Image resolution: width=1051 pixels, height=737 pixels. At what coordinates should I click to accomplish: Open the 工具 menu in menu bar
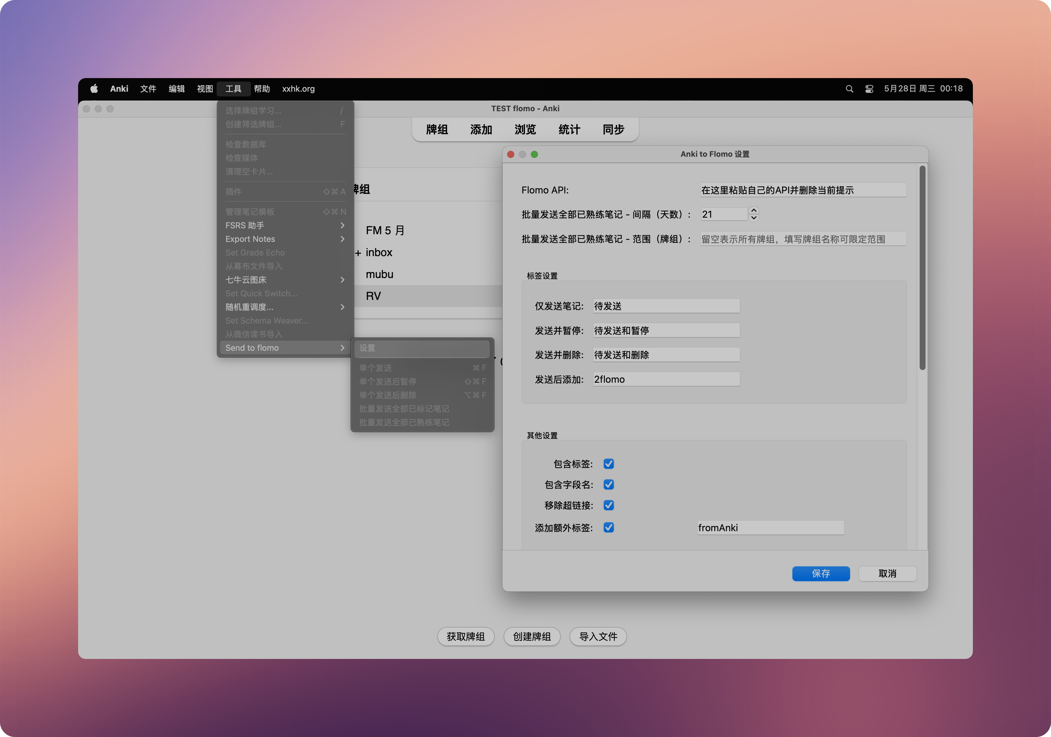point(233,89)
